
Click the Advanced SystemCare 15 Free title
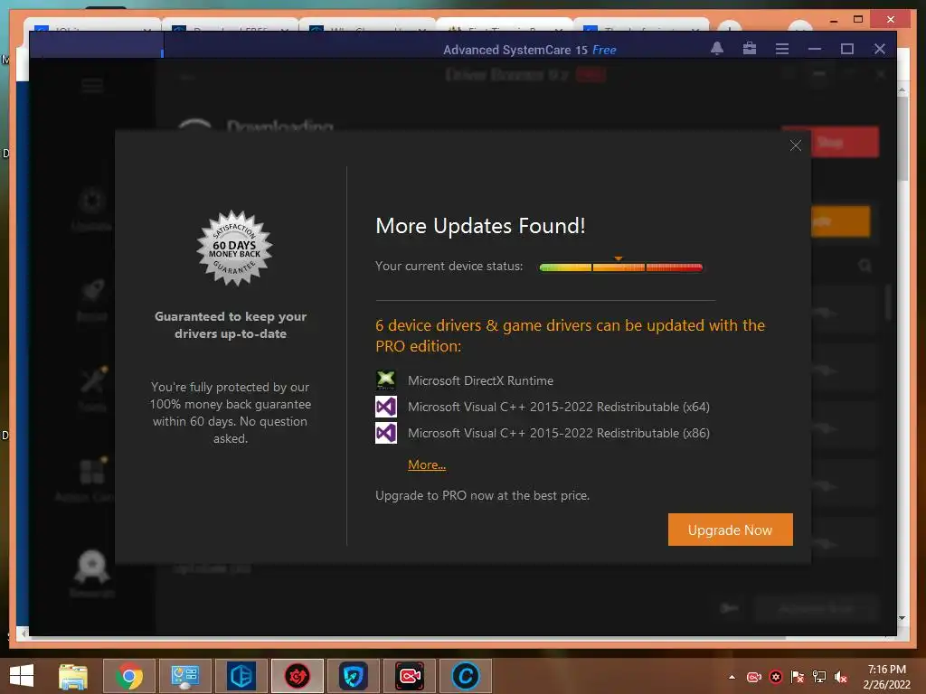[x=530, y=50]
